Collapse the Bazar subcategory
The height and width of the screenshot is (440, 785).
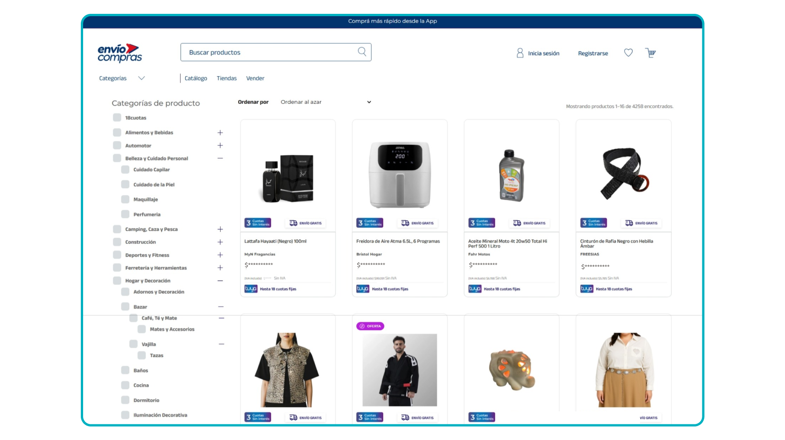click(x=221, y=307)
